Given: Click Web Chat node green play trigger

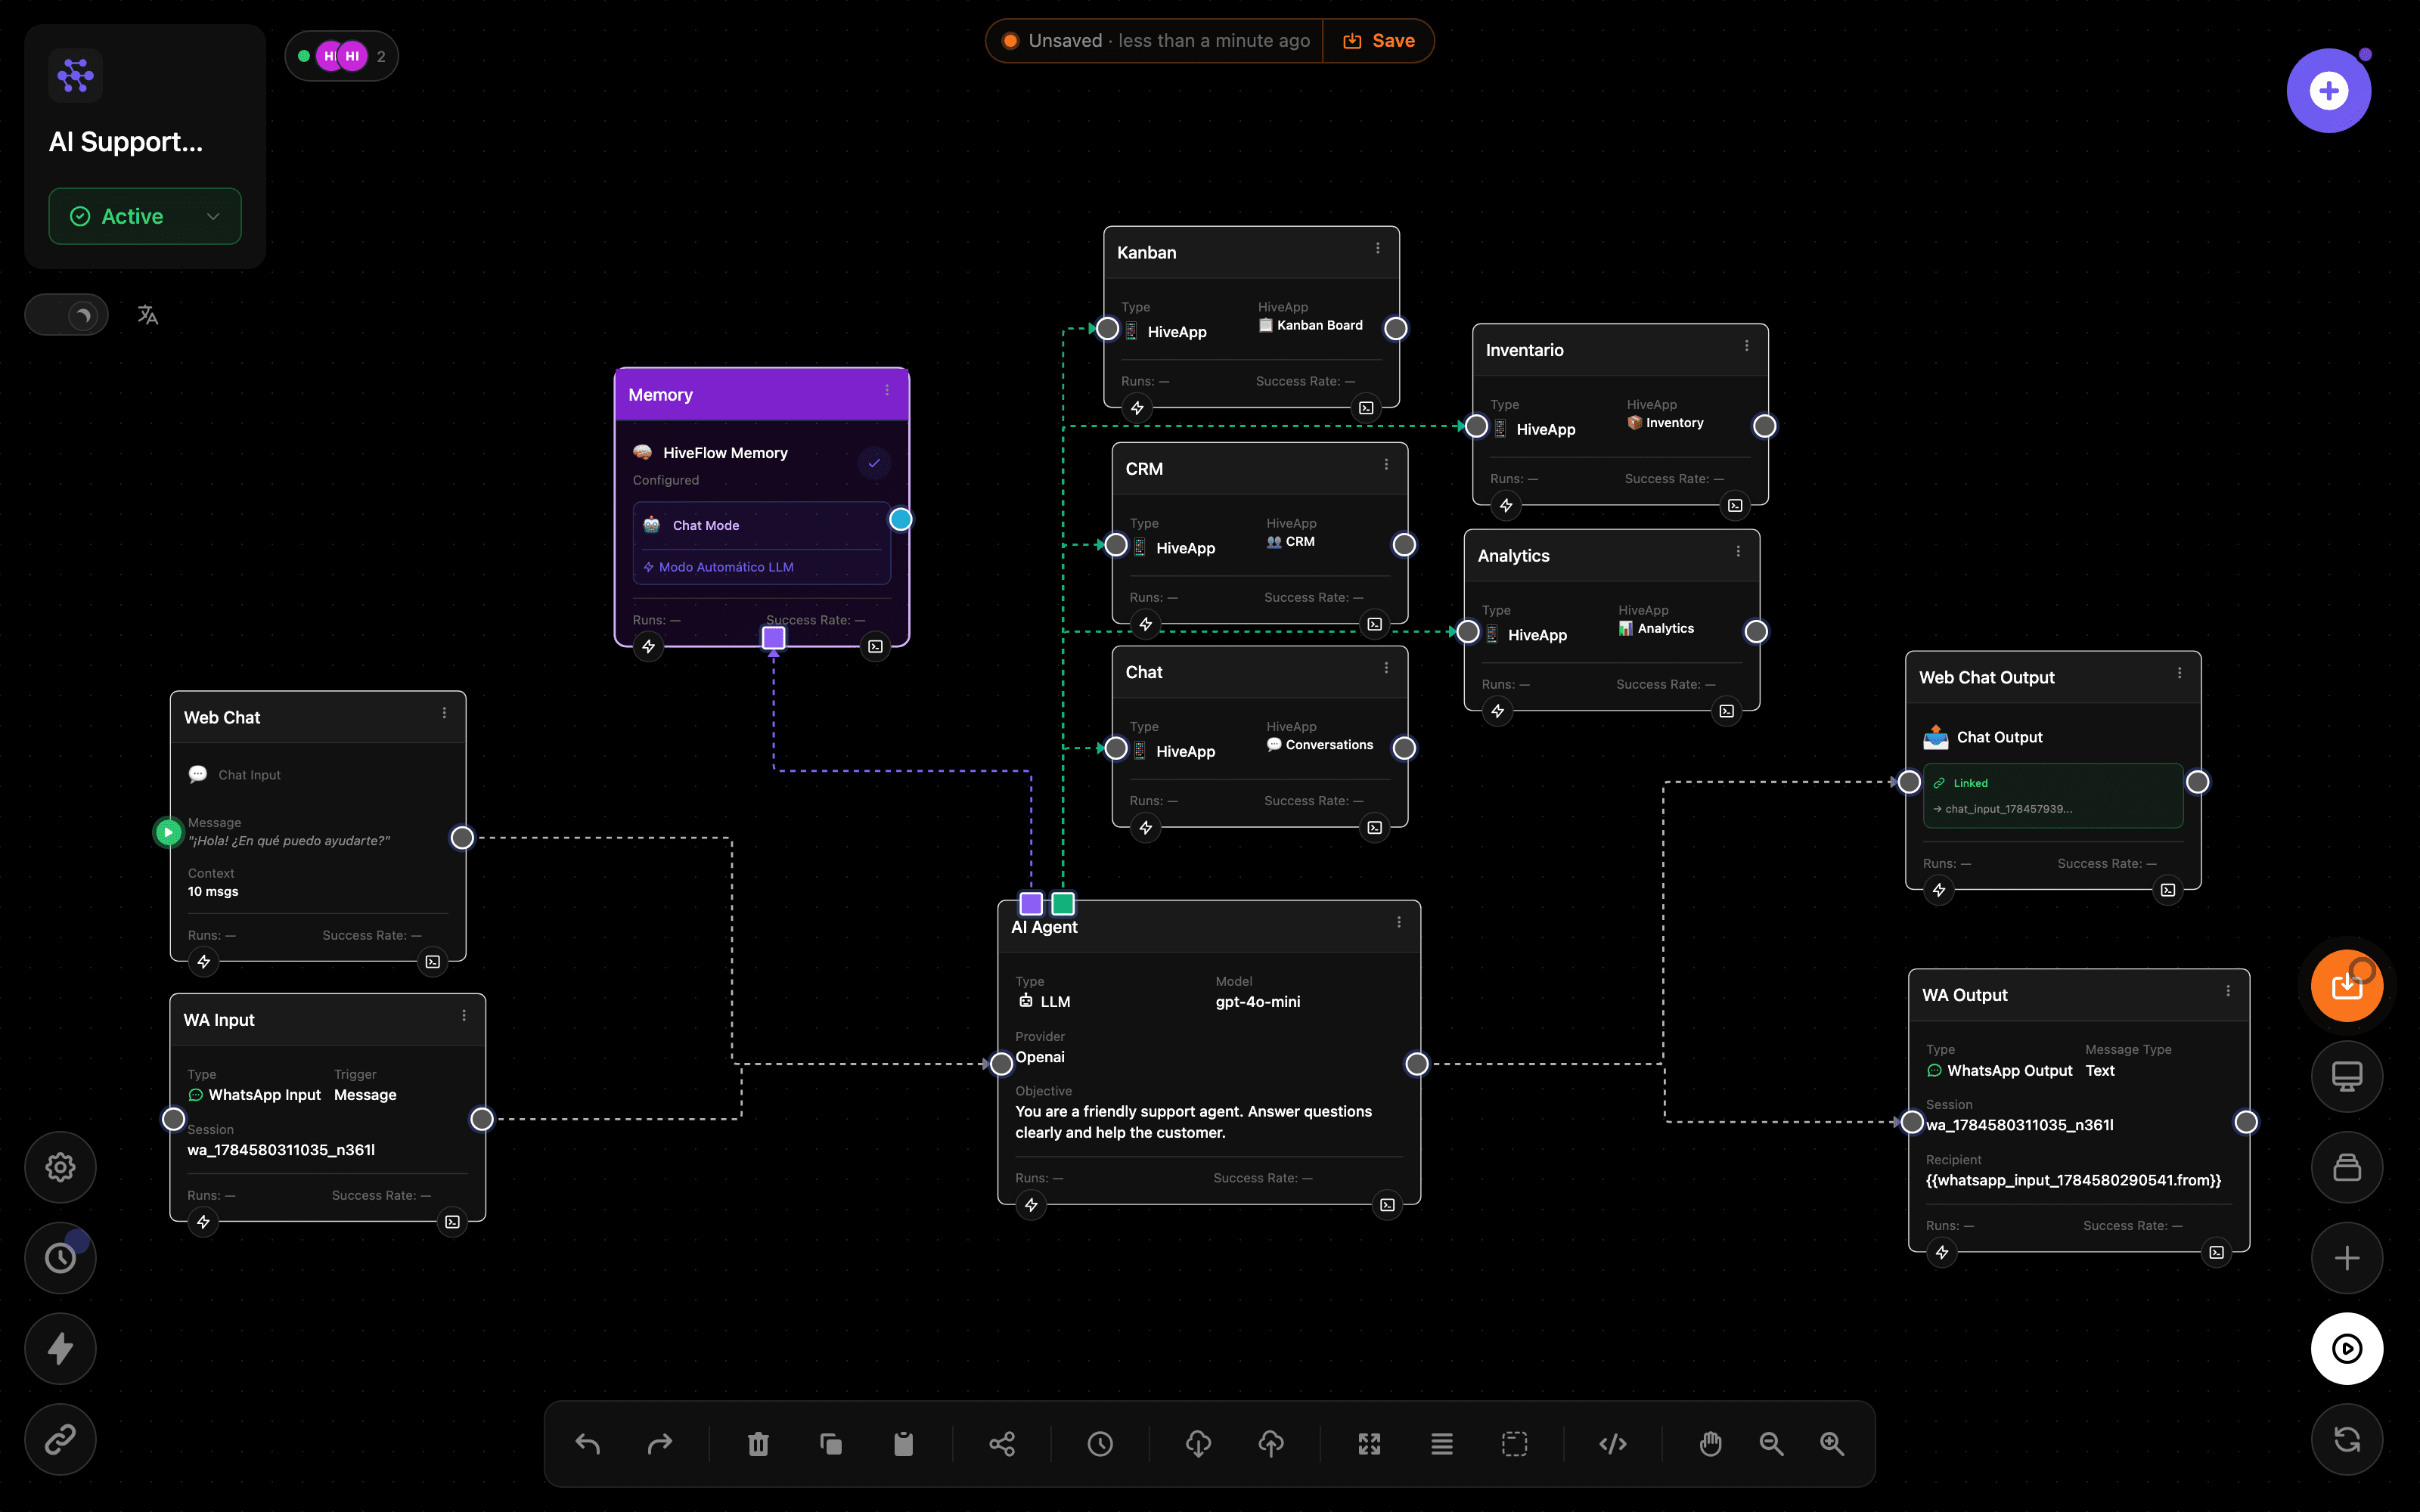Looking at the screenshot, I should (168, 832).
